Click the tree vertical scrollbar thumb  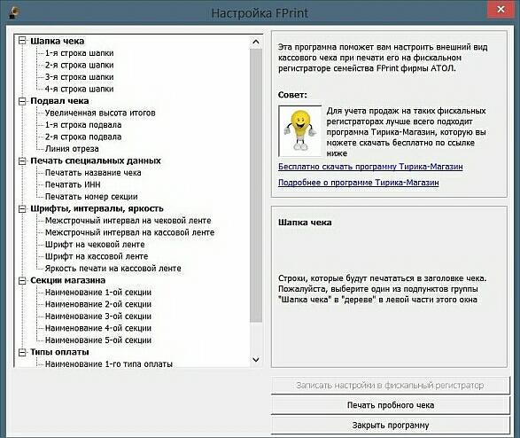click(x=256, y=185)
